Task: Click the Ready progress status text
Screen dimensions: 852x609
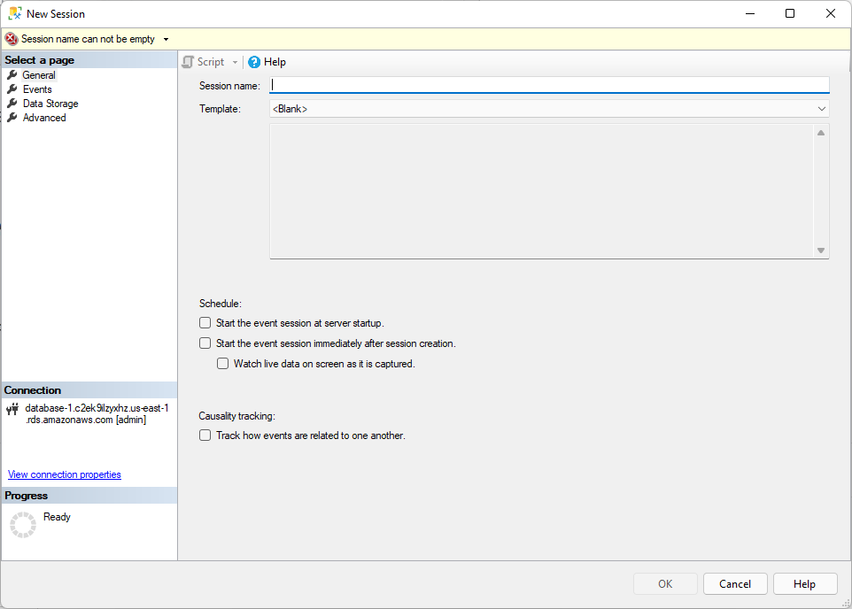Action: click(57, 517)
